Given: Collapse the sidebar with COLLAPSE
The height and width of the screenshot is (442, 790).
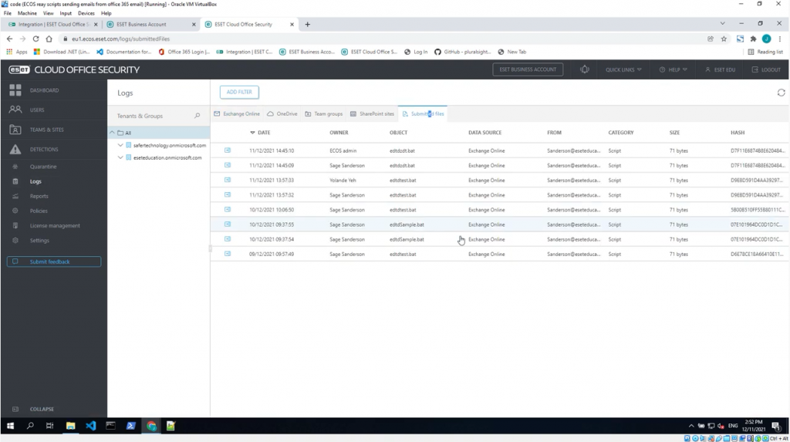Looking at the screenshot, I should click(x=42, y=410).
